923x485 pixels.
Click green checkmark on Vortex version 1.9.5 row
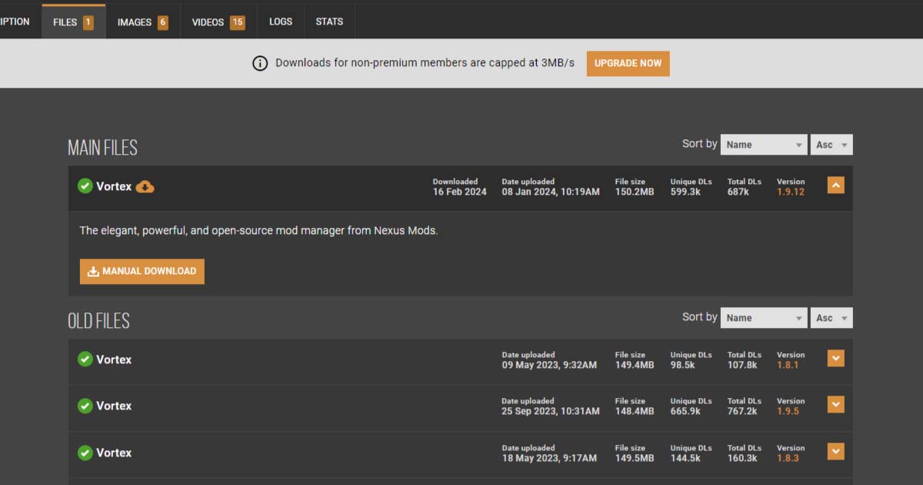85,406
